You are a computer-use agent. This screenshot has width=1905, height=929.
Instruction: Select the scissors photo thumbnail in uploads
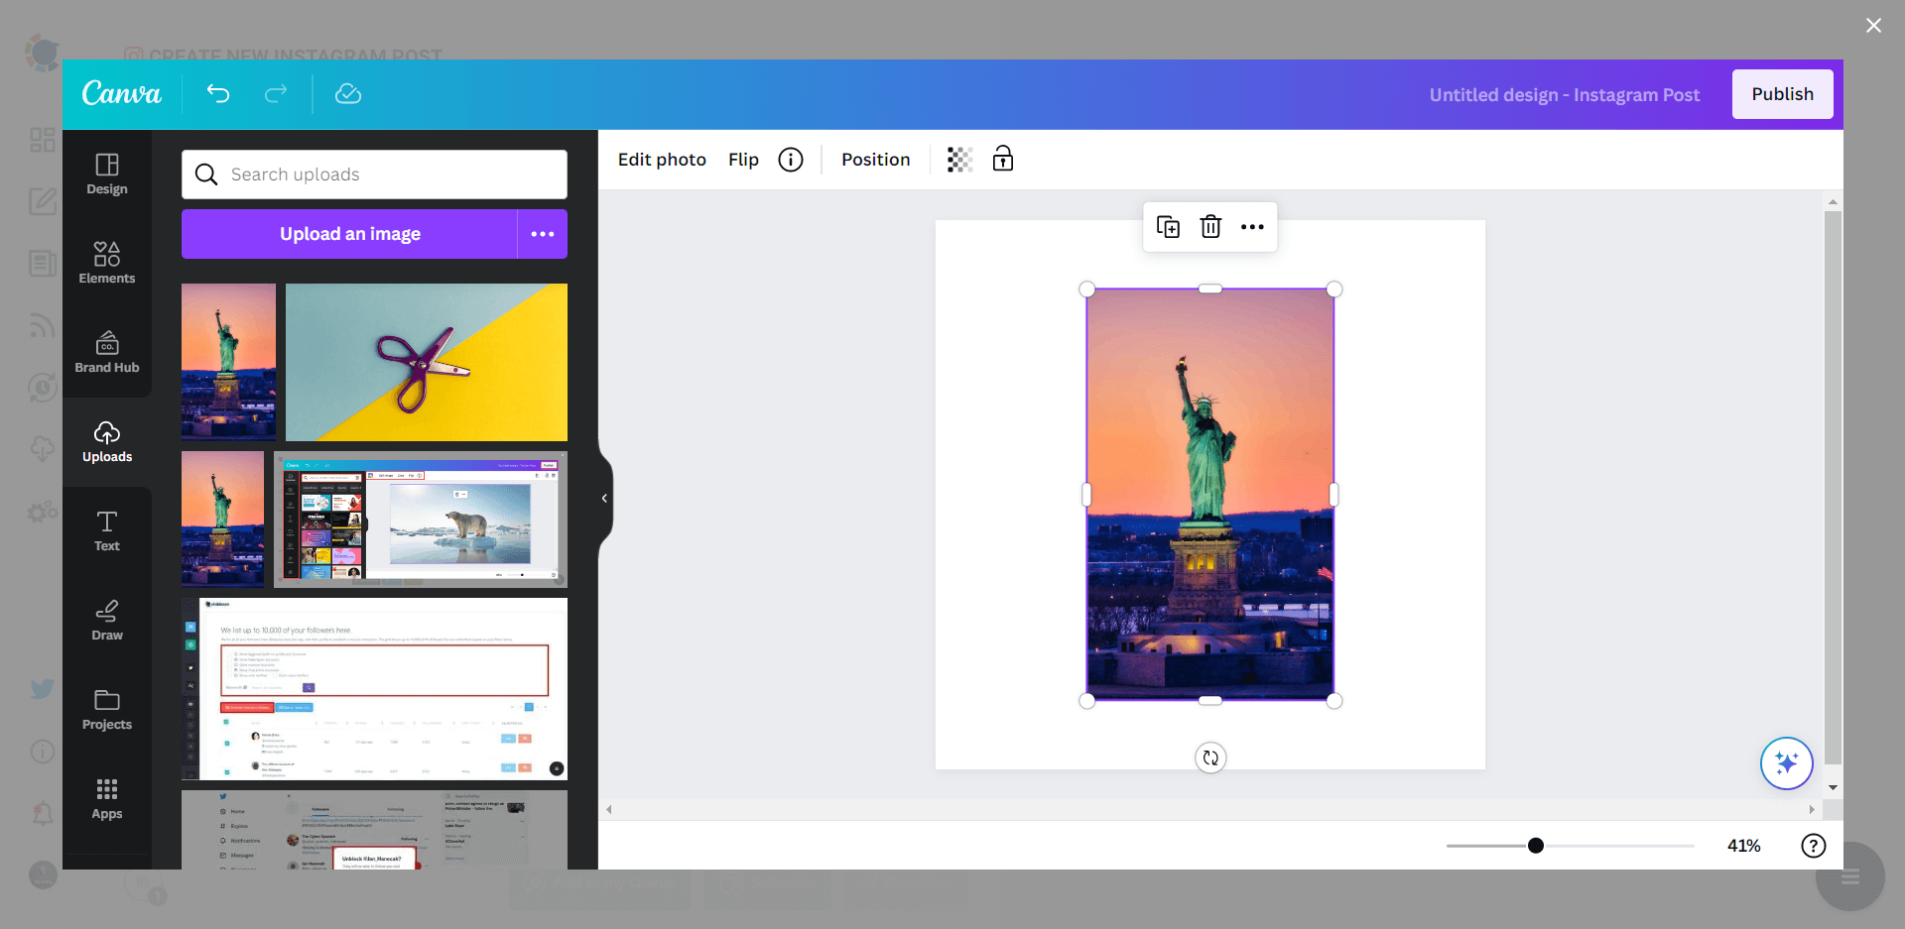click(x=426, y=362)
